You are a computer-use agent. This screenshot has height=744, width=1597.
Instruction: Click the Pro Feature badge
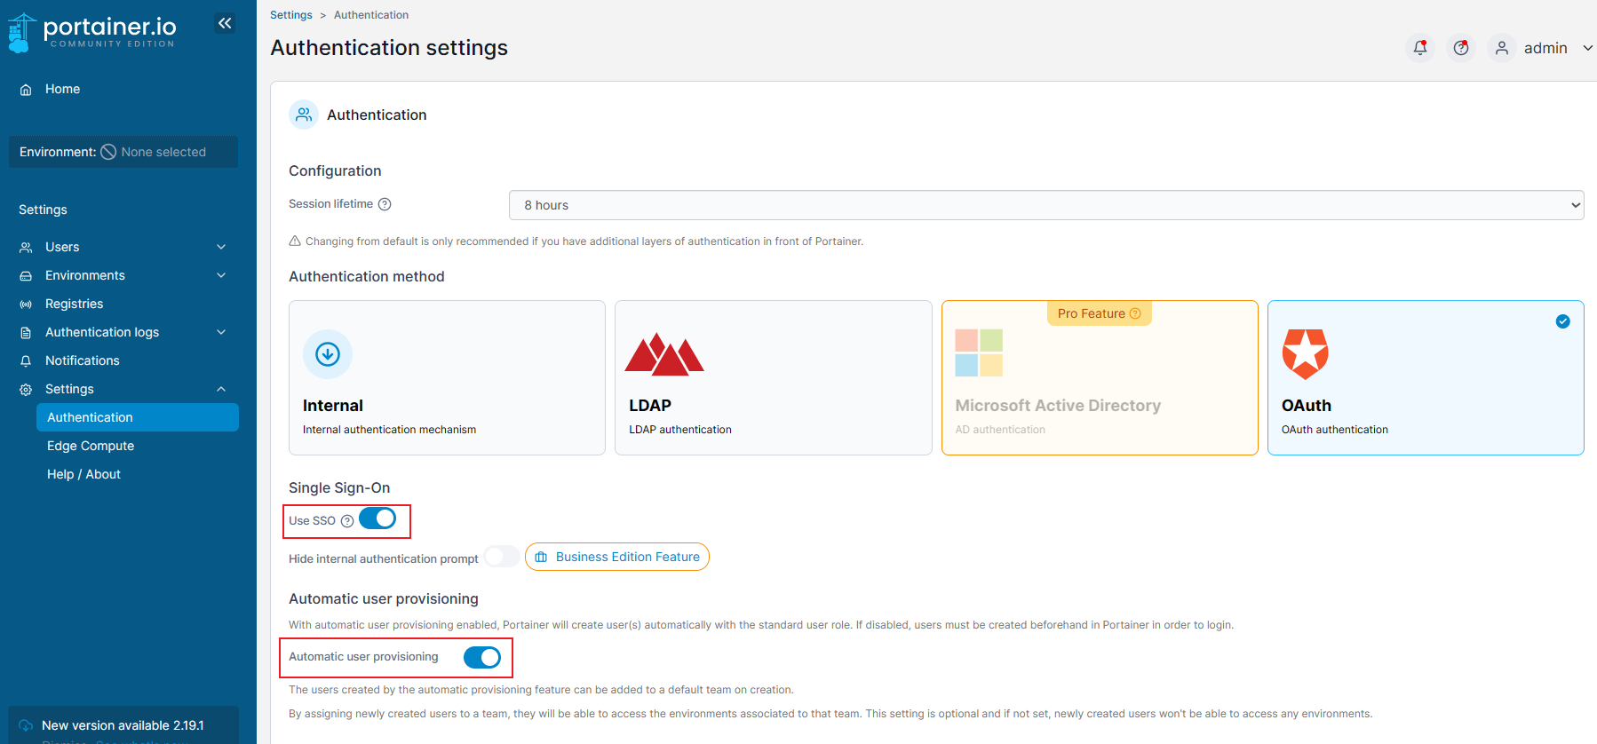pos(1099,313)
